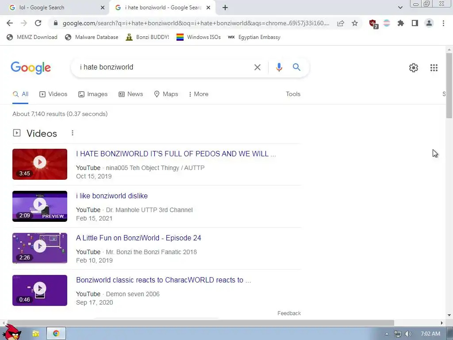Open the share page icon in address bar
Image resolution: width=453 pixels, height=340 pixels.
[x=341, y=23]
